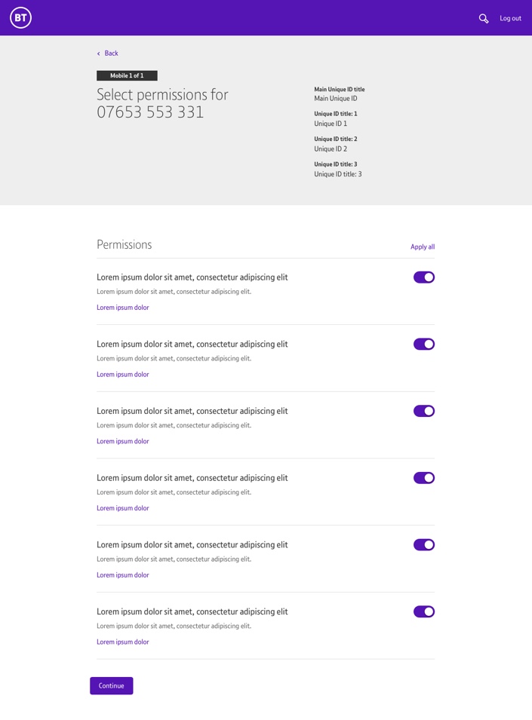
Task: Toggle off the sixth permission switch
Action: pyautogui.click(x=424, y=611)
